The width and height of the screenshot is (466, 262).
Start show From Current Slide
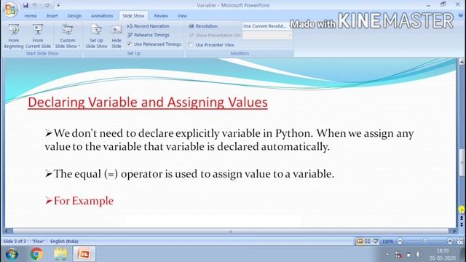pos(38,36)
